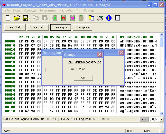Open the Инструменты menu

tap(48, 10)
